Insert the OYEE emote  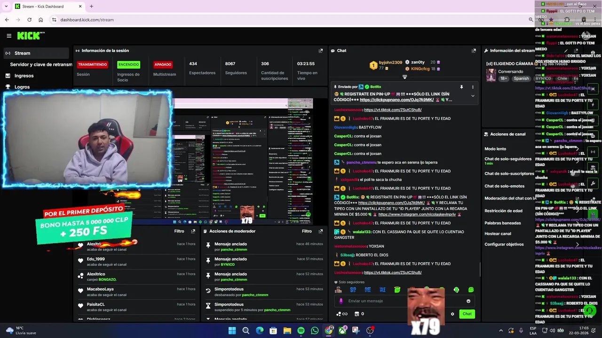[368, 290]
